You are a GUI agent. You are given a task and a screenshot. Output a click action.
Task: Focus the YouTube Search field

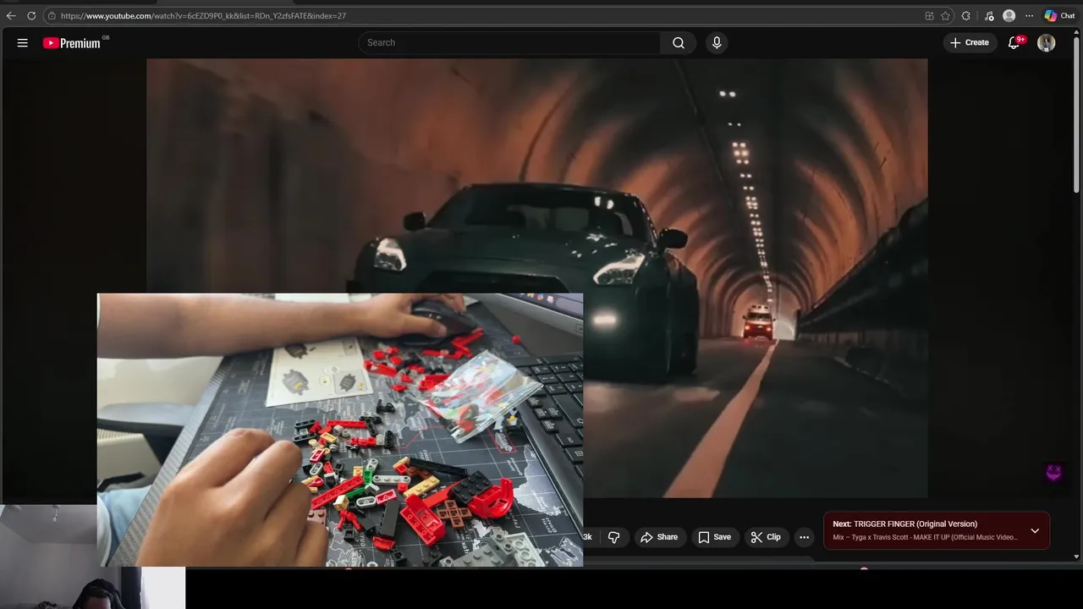pos(509,42)
